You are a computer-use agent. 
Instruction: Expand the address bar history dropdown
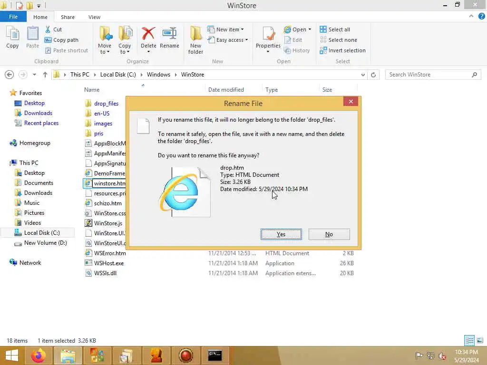click(363, 75)
